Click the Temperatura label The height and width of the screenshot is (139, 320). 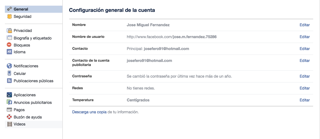pyautogui.click(x=83, y=100)
